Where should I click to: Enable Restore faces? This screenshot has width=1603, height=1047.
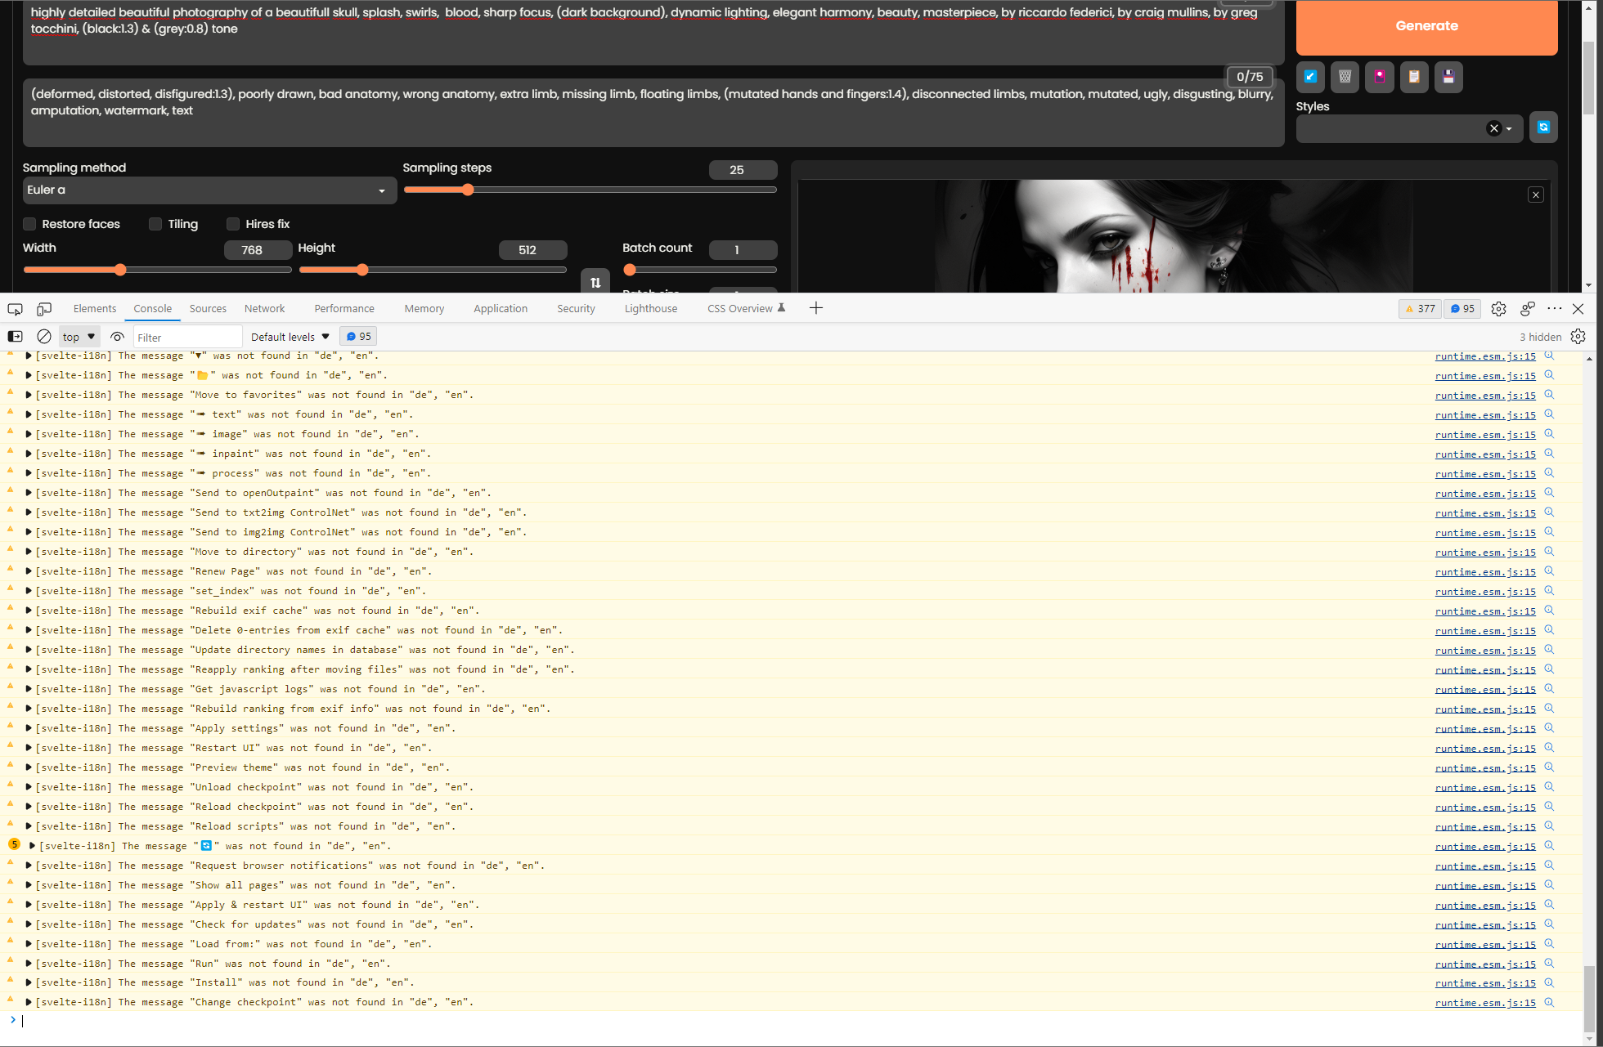click(x=29, y=224)
